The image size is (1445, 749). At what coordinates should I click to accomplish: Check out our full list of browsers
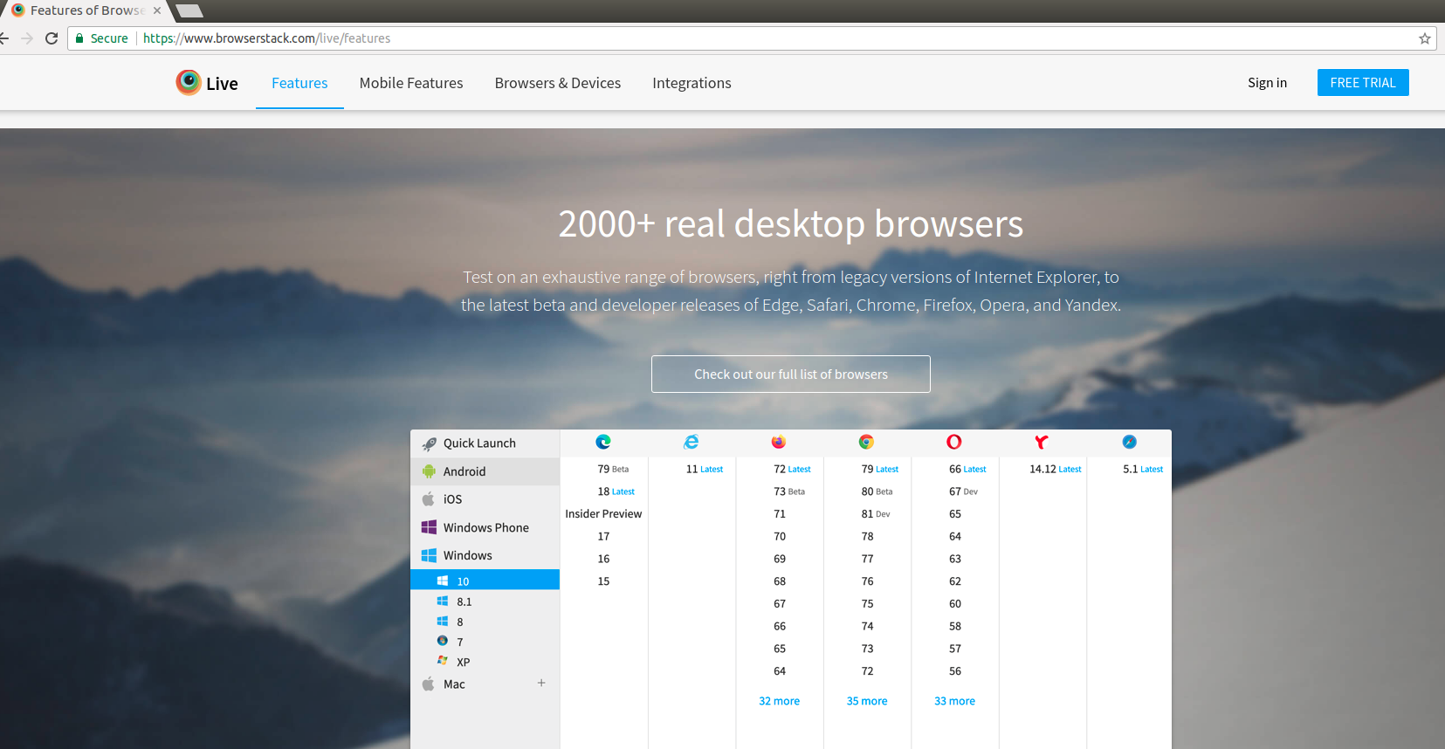coord(791,374)
